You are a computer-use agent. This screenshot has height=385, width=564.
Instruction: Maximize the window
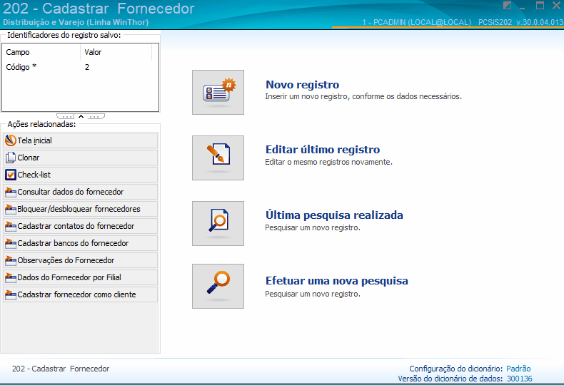540,5
